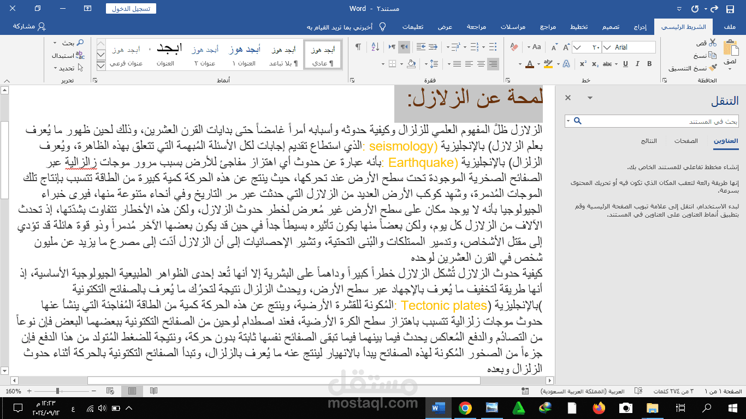Apply Italic formatting with the I button
The image size is (746, 419).
point(637,64)
